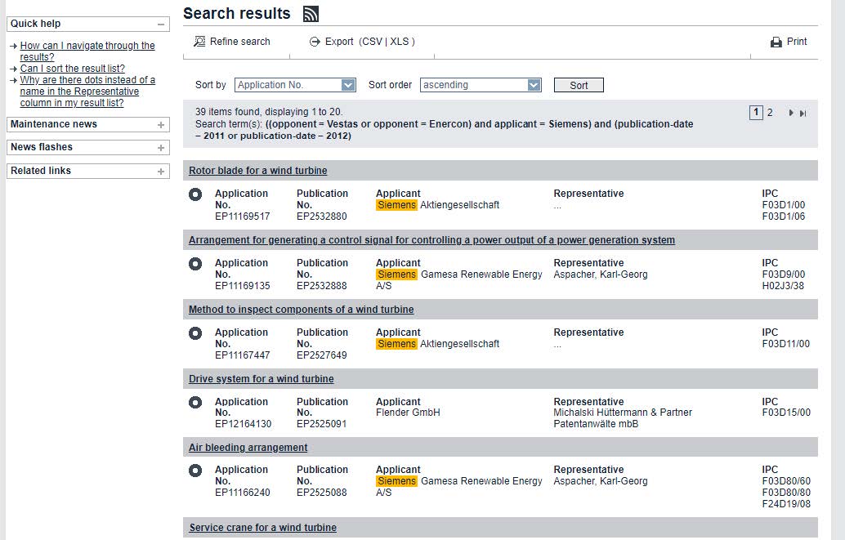Open 'Why are there dots' help link
This screenshot has width=845, height=540.
coord(87,91)
